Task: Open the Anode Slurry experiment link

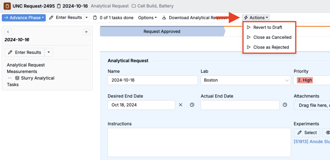Action: [x=311, y=142]
